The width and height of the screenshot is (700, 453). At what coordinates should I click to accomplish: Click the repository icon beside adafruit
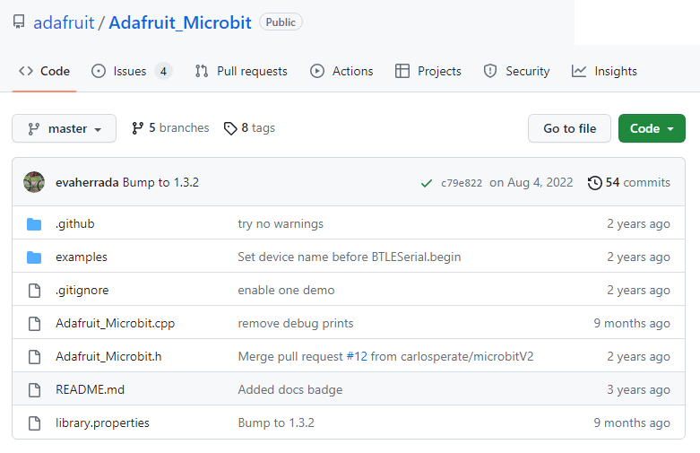pyautogui.click(x=19, y=22)
